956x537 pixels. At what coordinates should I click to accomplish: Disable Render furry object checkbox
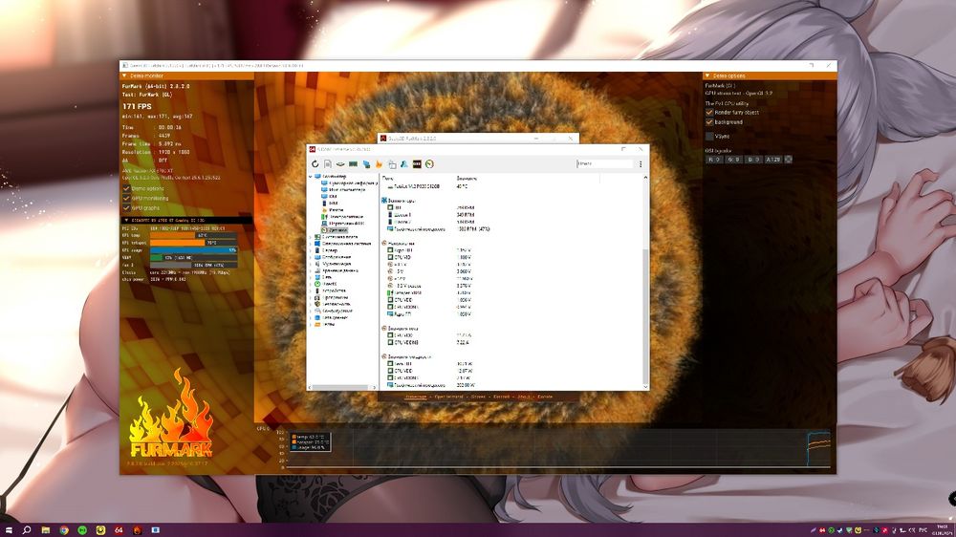(709, 112)
